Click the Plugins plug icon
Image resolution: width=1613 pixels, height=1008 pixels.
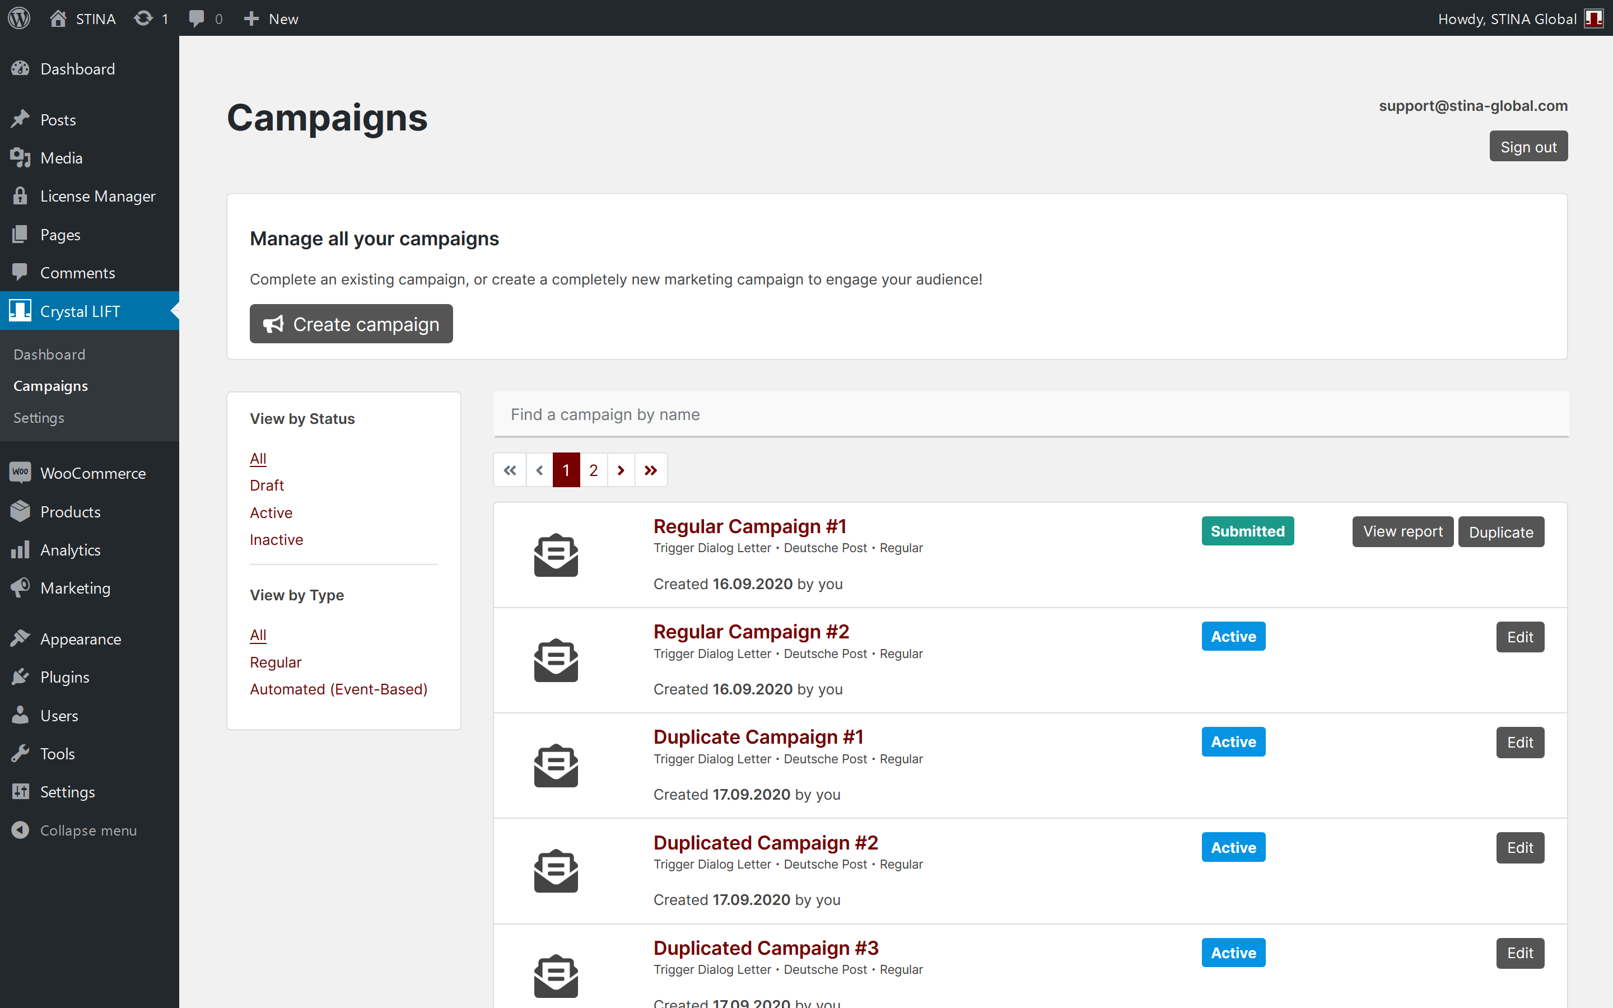click(x=20, y=676)
